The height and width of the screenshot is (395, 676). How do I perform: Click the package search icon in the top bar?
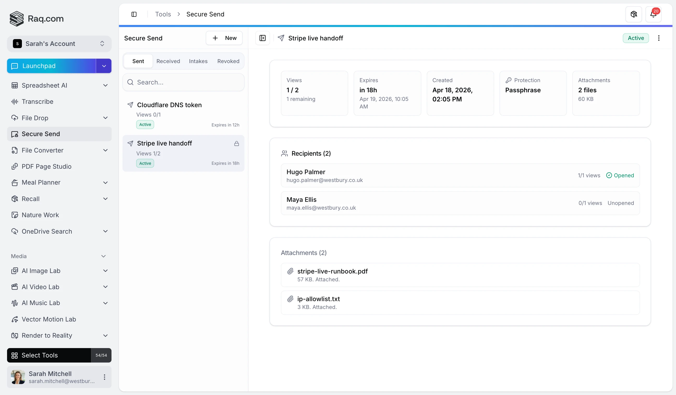coord(633,14)
